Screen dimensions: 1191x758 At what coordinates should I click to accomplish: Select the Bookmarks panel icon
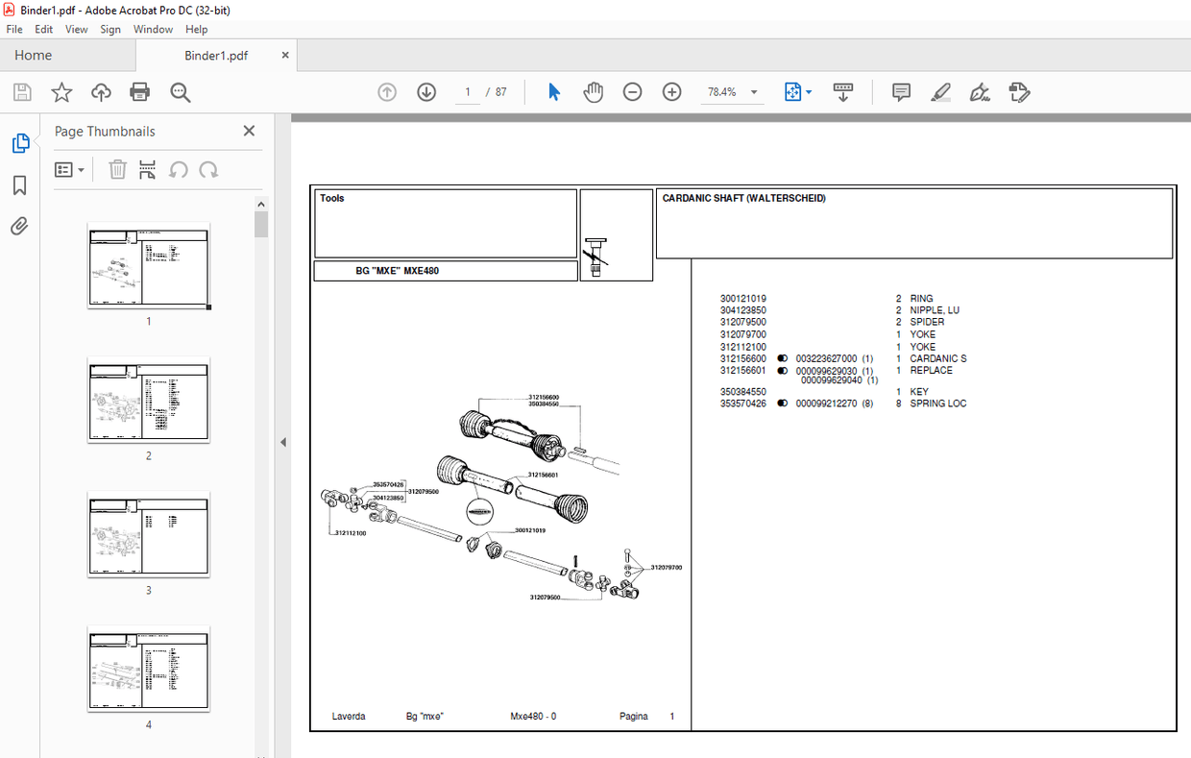[x=19, y=185]
